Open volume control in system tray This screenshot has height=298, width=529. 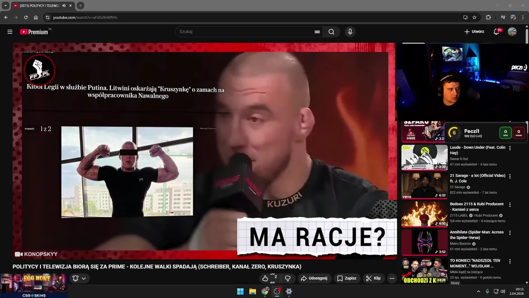503,291
